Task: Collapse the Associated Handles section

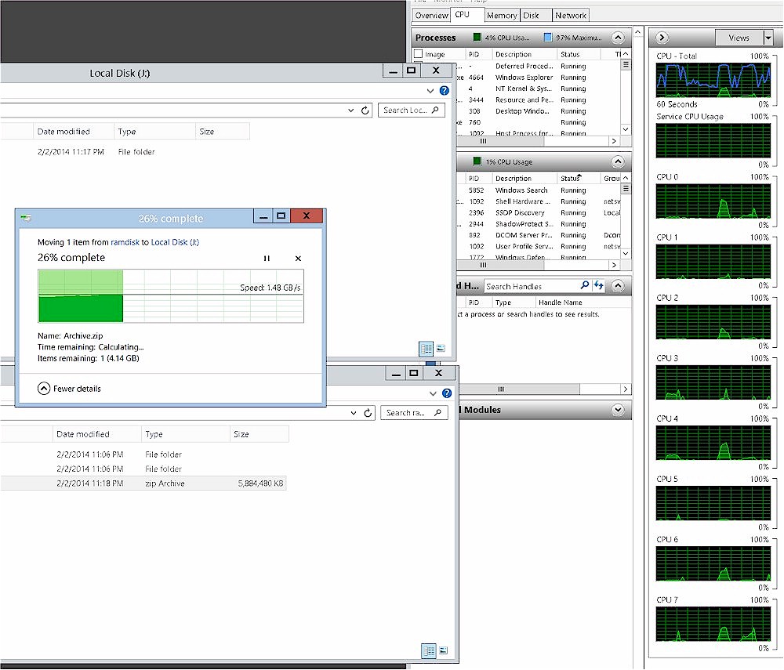Action: 618,286
